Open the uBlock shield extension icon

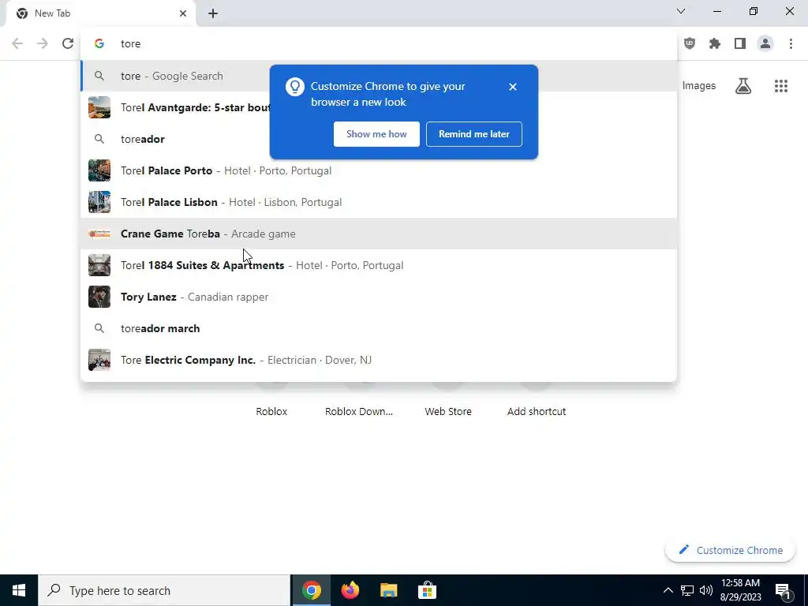click(690, 43)
